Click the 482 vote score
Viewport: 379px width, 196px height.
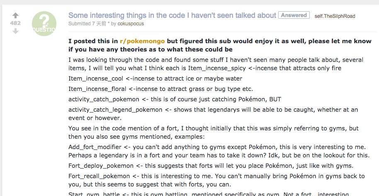[15, 23]
